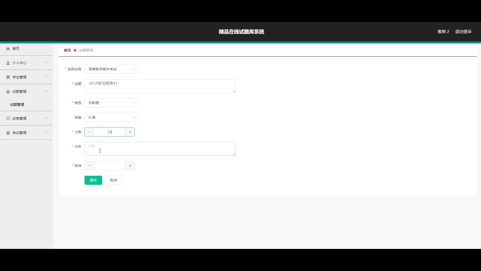The height and width of the screenshot is (271, 481).
Task: Click the 个人中心 person icon
Action: [x=8, y=63]
